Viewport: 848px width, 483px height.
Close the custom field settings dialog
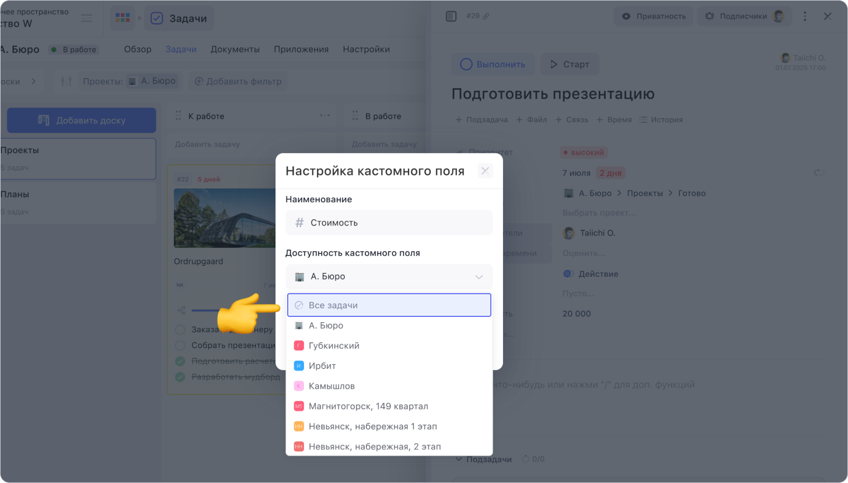(485, 171)
